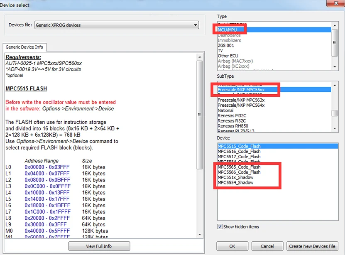Click the SubType list scroll up arrow
345x255 pixels.
point(335,85)
